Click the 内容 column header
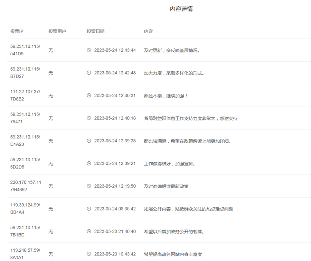The width and height of the screenshot is (311, 261). 148,31
